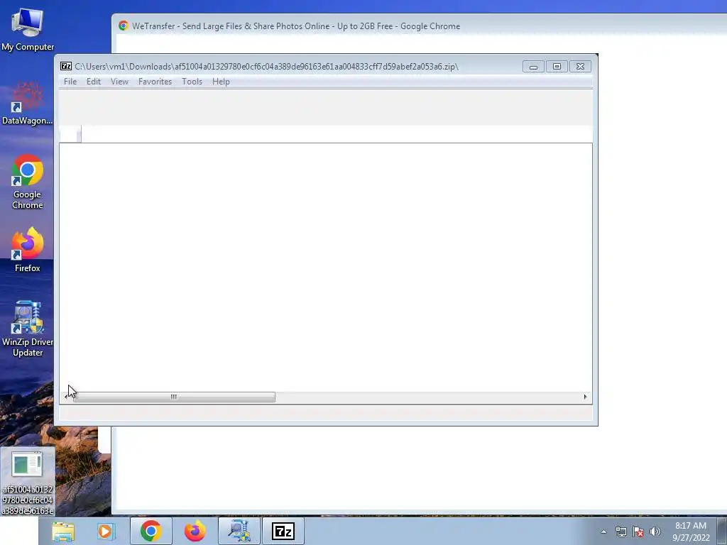Select the Firefox desktop shortcut
This screenshot has width=727, height=545.
pyautogui.click(x=28, y=250)
